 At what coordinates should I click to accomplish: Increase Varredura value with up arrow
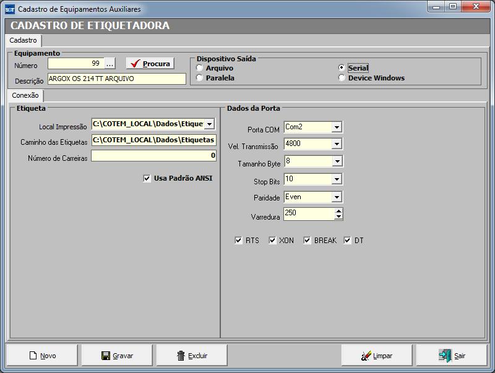[338, 211]
